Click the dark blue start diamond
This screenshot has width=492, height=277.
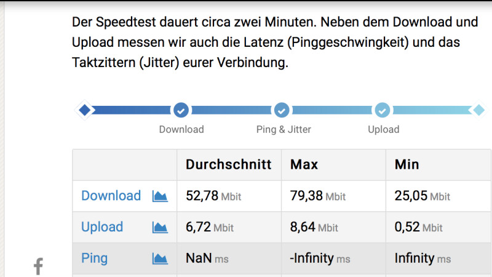click(x=84, y=110)
